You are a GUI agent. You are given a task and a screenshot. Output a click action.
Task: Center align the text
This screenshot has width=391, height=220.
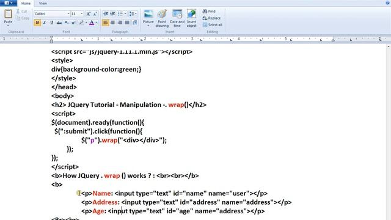(112, 23)
